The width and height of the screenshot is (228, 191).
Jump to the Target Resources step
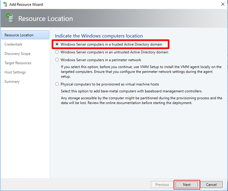click(x=18, y=63)
